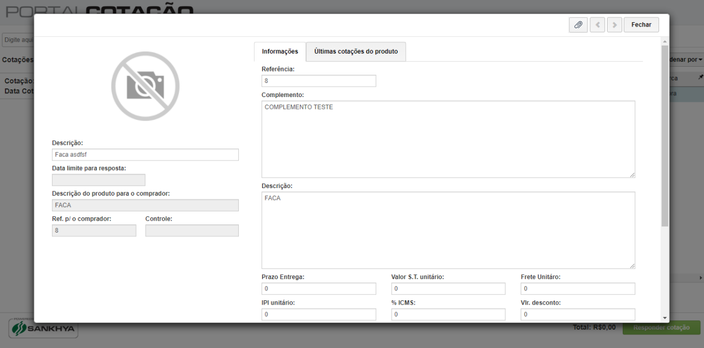Go to previous item arrow
The height and width of the screenshot is (348, 704).
tap(597, 25)
